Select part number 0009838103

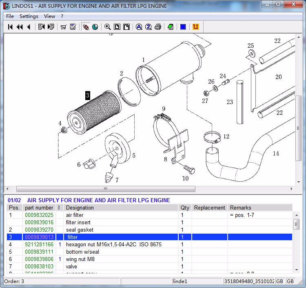click(x=39, y=266)
